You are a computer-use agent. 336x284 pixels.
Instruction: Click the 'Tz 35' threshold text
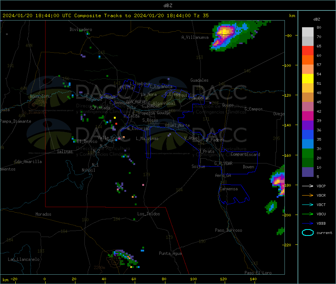[201, 16]
